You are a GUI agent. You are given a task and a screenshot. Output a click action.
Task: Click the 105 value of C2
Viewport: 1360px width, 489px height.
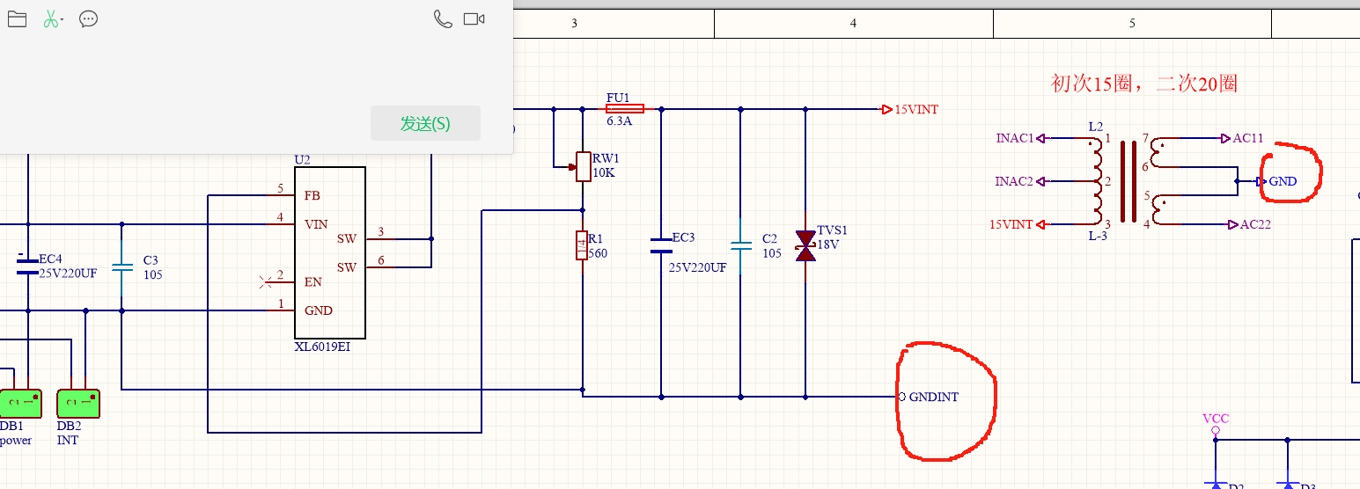[x=772, y=252]
